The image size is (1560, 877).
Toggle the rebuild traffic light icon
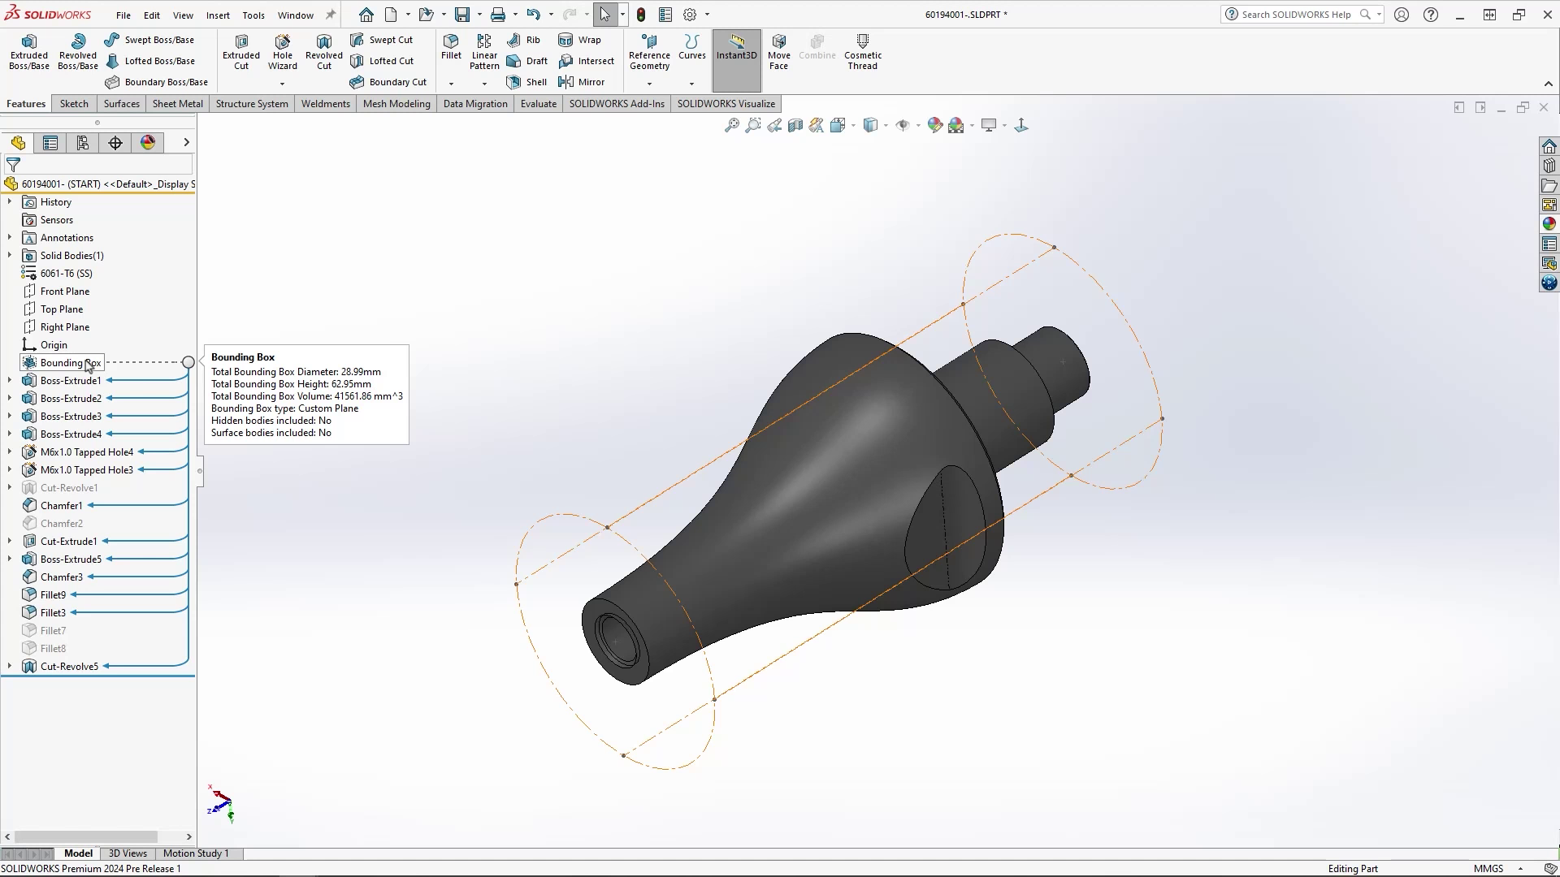click(x=641, y=15)
